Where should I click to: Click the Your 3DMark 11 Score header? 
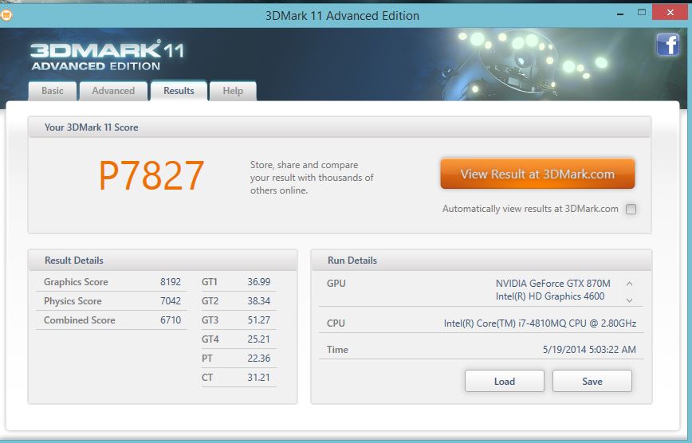(x=340, y=127)
